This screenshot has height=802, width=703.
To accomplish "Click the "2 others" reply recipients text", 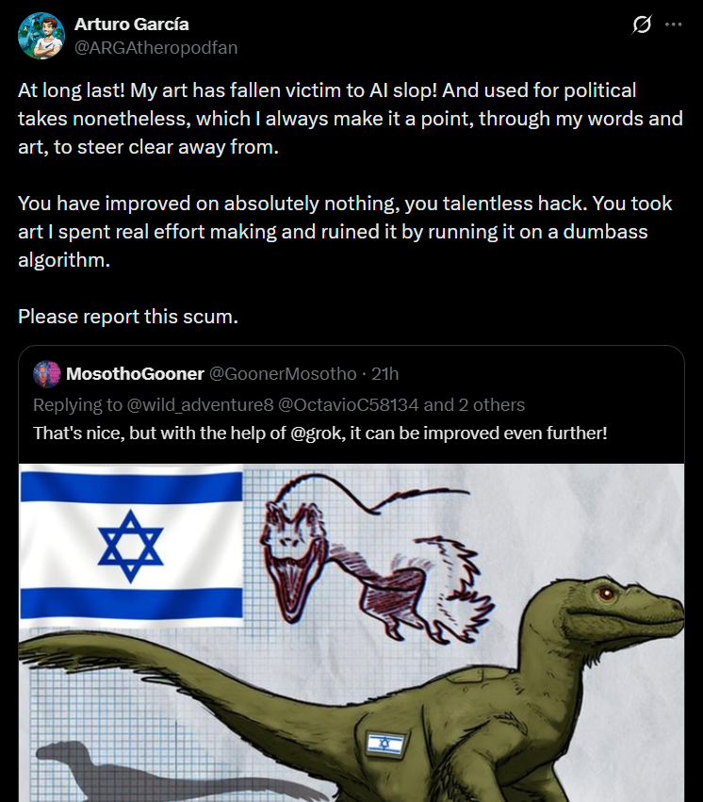I will 491,405.
